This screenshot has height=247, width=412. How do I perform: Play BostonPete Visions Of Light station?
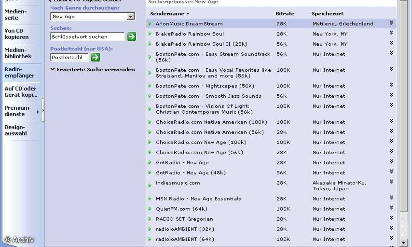(x=150, y=109)
